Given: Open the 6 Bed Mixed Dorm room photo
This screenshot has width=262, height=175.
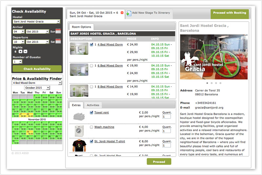Looking at the screenshot, I should tap(79, 69).
